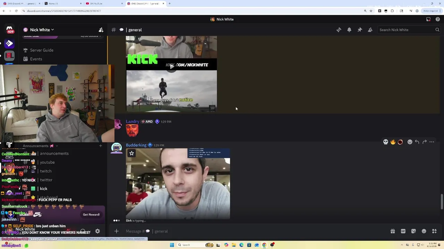
Task: Click the invite people icon beside server name
Action: (101, 30)
